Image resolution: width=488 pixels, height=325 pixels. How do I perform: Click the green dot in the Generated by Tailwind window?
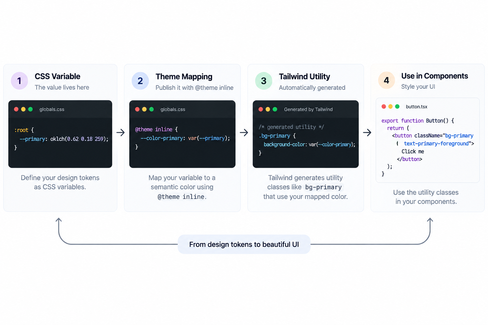coord(275,109)
